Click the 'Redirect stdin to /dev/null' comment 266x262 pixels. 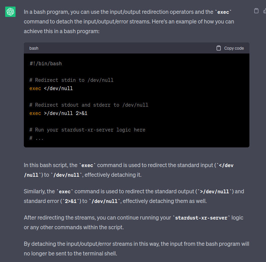pos(72,80)
